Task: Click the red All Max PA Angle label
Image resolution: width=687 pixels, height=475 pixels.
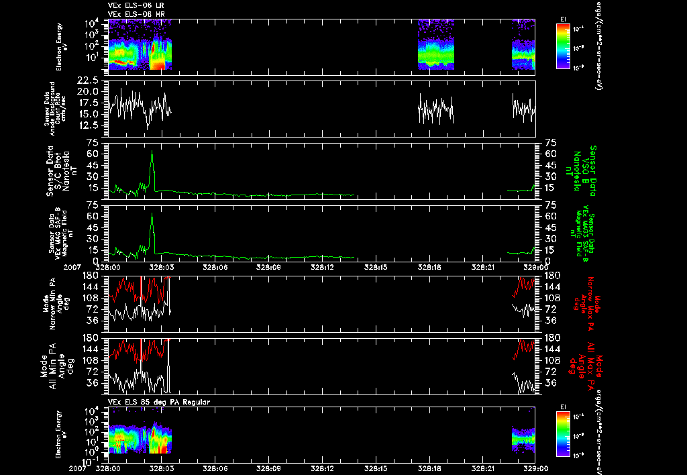Action: point(586,366)
